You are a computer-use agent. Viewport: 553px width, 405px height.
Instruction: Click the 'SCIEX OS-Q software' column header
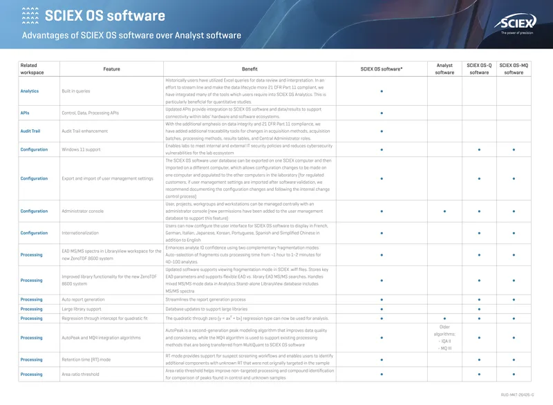479,68
